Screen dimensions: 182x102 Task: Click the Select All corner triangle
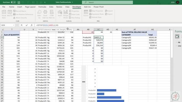pos(2,29)
